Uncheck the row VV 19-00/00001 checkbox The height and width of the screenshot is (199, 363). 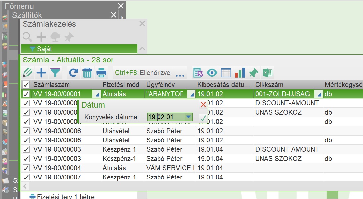(26, 94)
